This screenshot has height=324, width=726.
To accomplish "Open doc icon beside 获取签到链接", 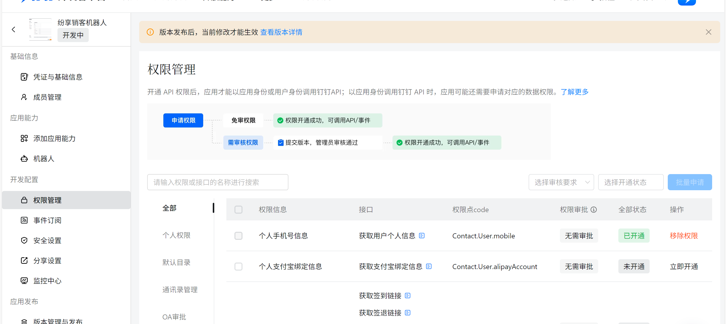I will coord(408,296).
